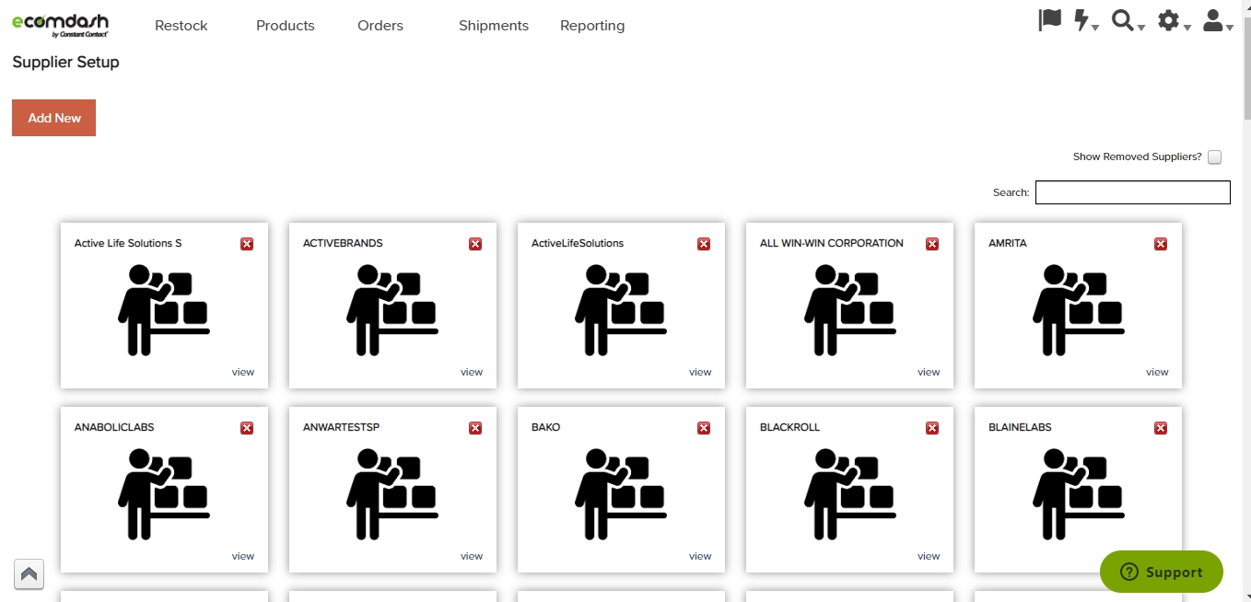Click the Add New button

click(54, 118)
